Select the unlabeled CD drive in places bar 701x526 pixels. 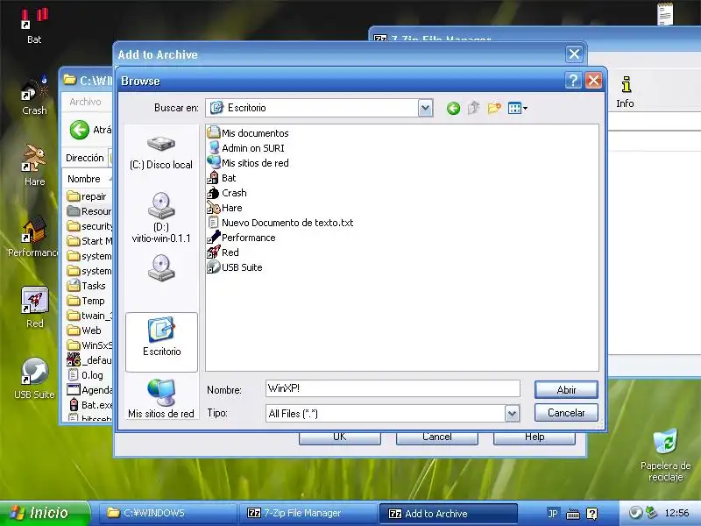point(161,267)
